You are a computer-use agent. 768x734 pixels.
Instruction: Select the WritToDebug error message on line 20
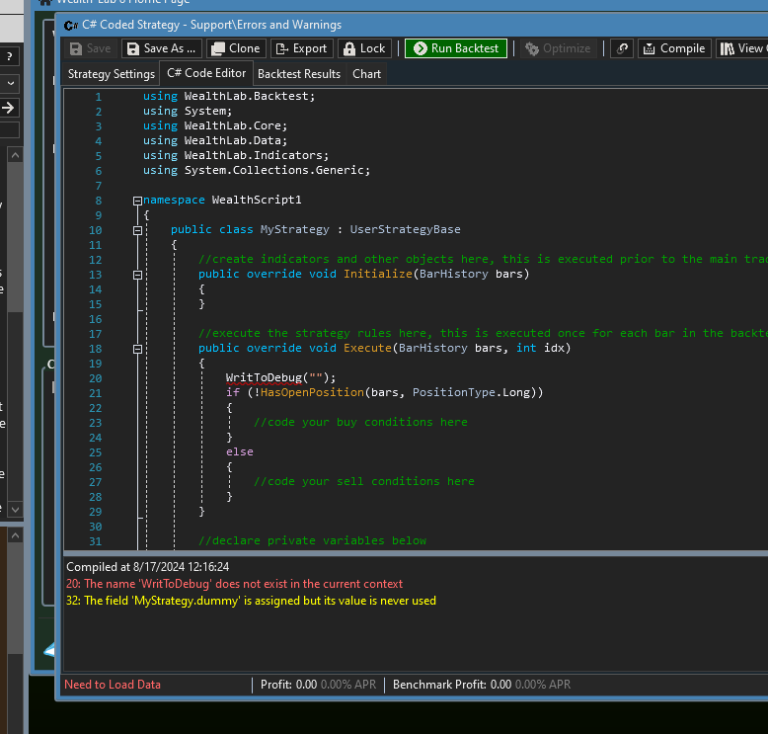(235, 584)
